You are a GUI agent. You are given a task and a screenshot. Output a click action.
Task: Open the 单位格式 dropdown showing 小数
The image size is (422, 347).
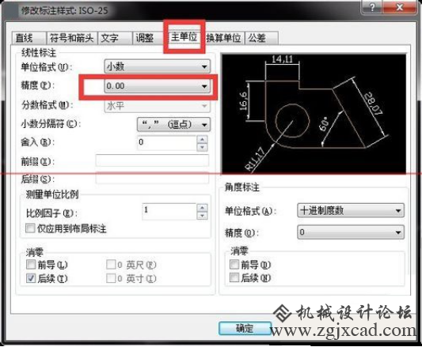pyautogui.click(x=158, y=66)
